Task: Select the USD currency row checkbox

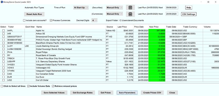Action: [x=4, y=80]
